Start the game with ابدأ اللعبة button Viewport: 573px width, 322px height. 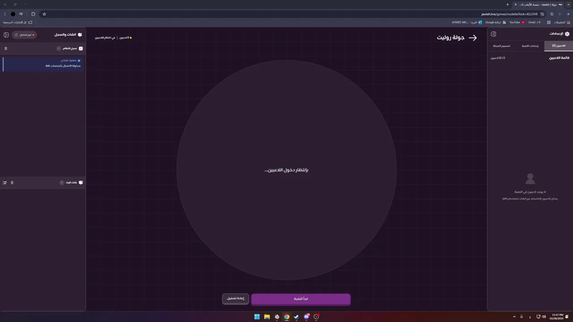[x=301, y=299]
